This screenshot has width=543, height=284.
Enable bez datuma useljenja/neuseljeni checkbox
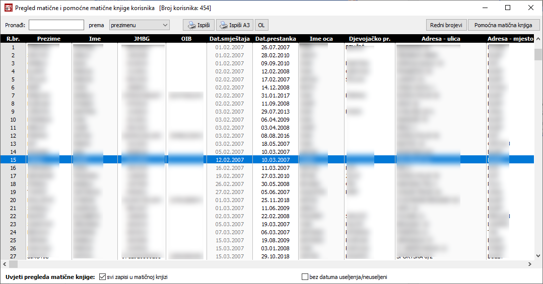[305, 276]
